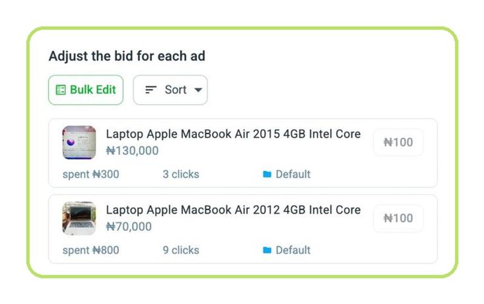This screenshot has width=484, height=304.
Task: Open the MacBook Air 2012 thumbnail
Action: click(79, 218)
